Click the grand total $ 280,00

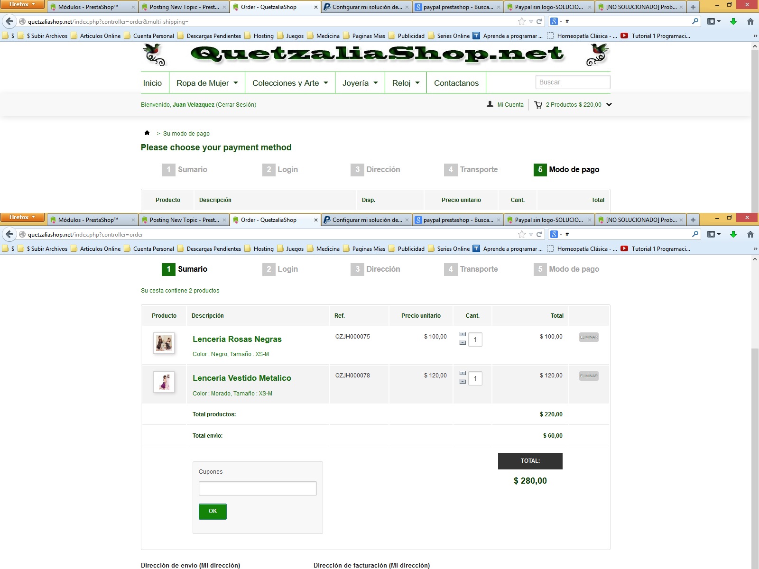(530, 481)
